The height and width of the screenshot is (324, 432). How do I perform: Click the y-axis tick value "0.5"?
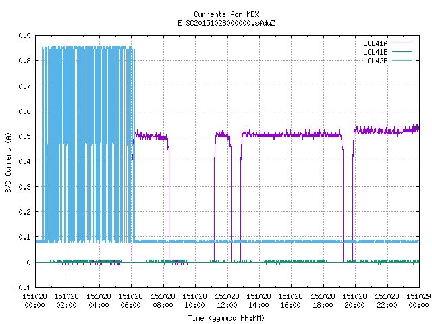pyautogui.click(x=24, y=136)
